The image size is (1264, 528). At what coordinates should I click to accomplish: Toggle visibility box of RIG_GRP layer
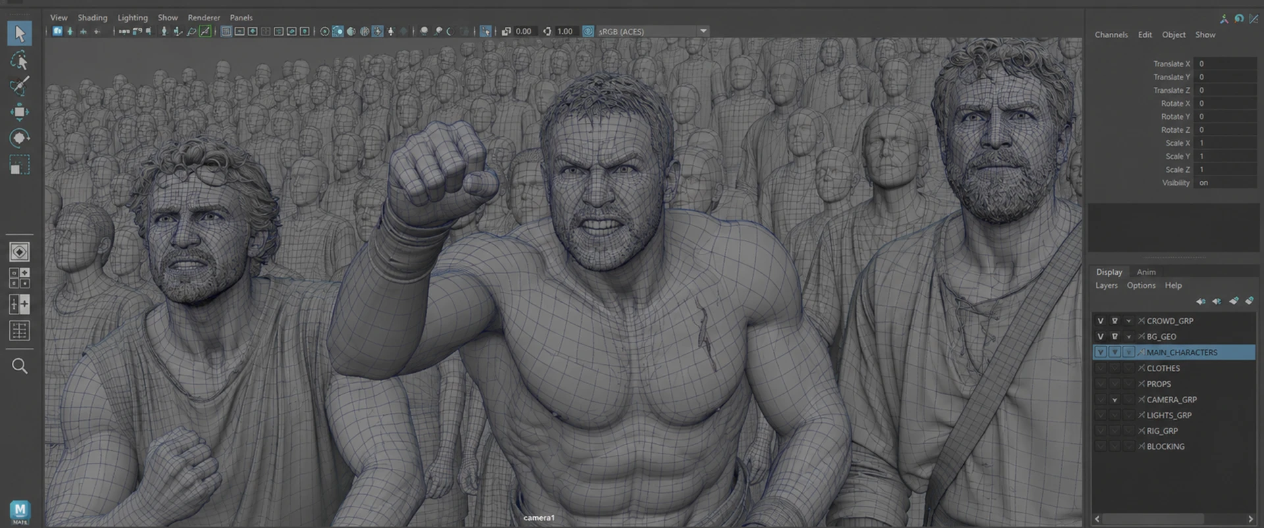coord(1100,431)
